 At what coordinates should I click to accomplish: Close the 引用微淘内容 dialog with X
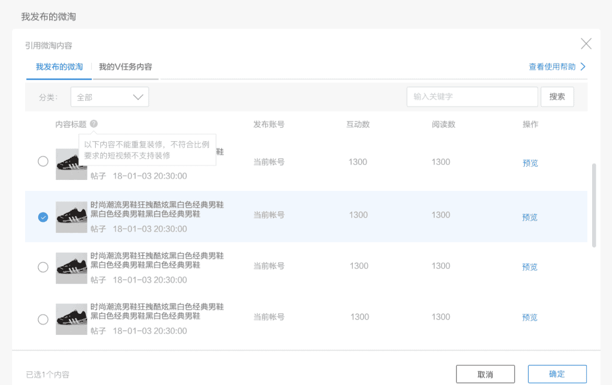click(x=586, y=44)
